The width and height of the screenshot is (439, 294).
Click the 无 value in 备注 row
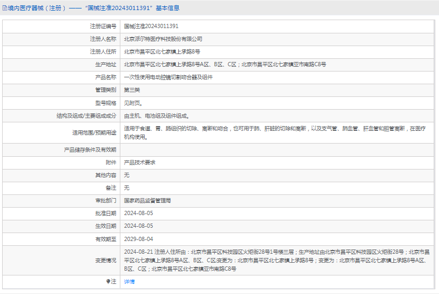click(127, 188)
